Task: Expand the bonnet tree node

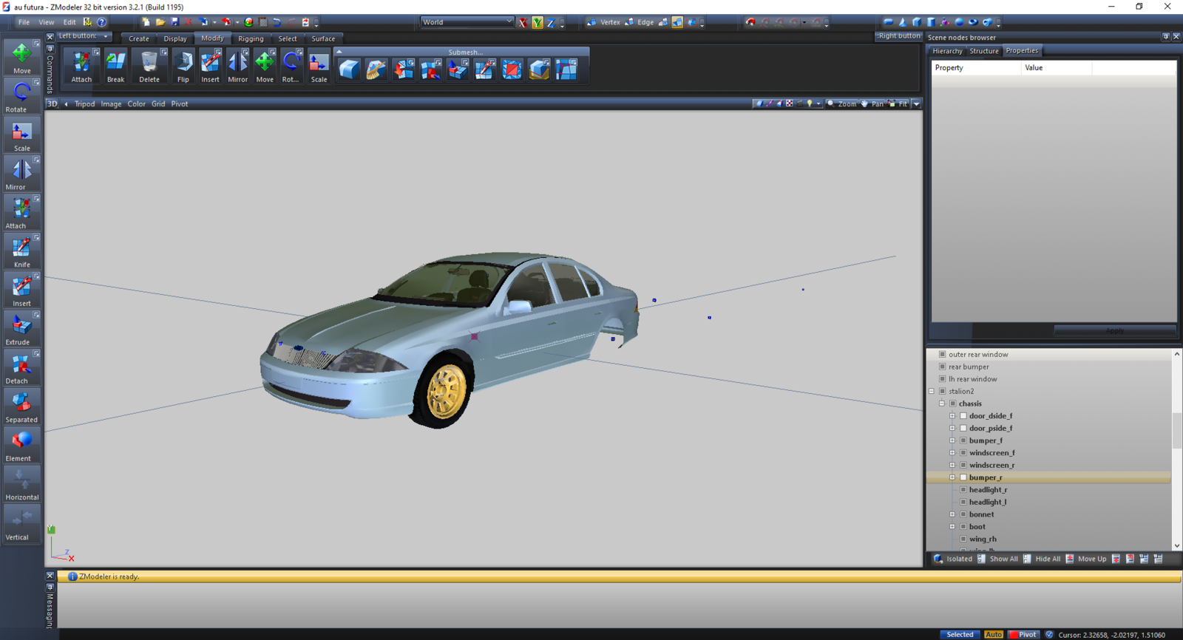Action: coord(952,514)
